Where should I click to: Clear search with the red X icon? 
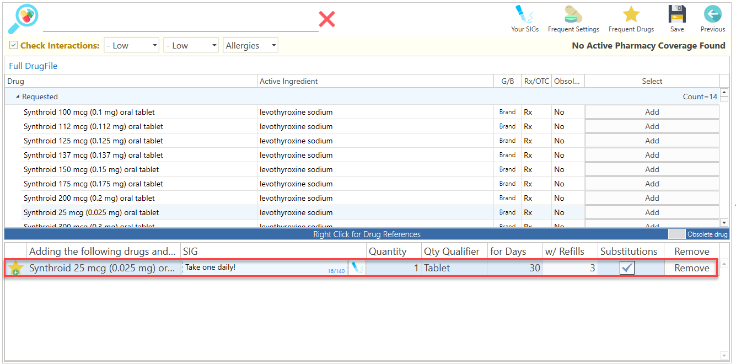point(327,20)
